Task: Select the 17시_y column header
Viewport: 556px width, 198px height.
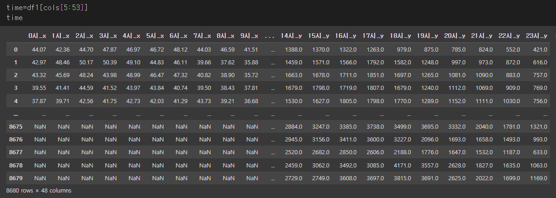Action: (373, 36)
